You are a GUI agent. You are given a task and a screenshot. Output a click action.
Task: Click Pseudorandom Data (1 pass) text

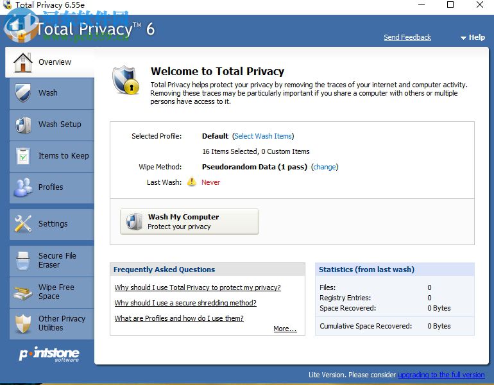[x=255, y=167]
